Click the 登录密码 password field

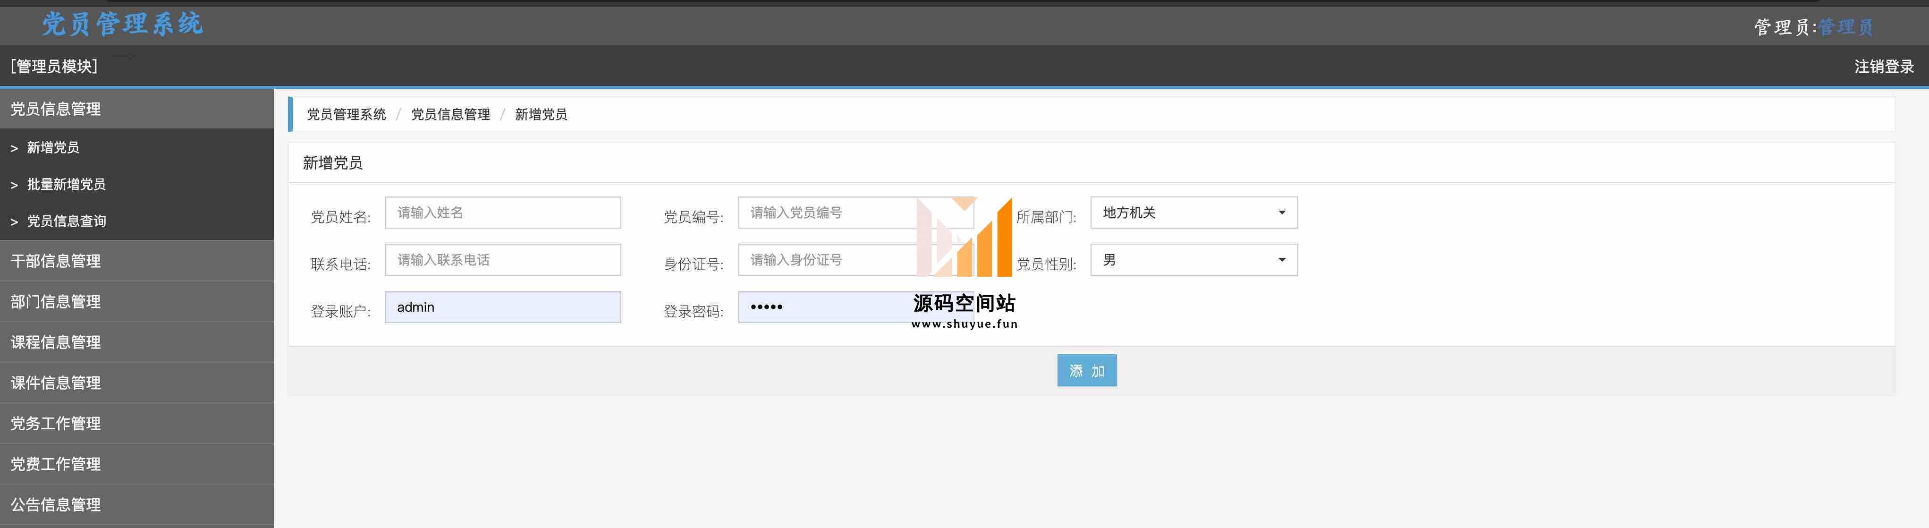tap(855, 307)
